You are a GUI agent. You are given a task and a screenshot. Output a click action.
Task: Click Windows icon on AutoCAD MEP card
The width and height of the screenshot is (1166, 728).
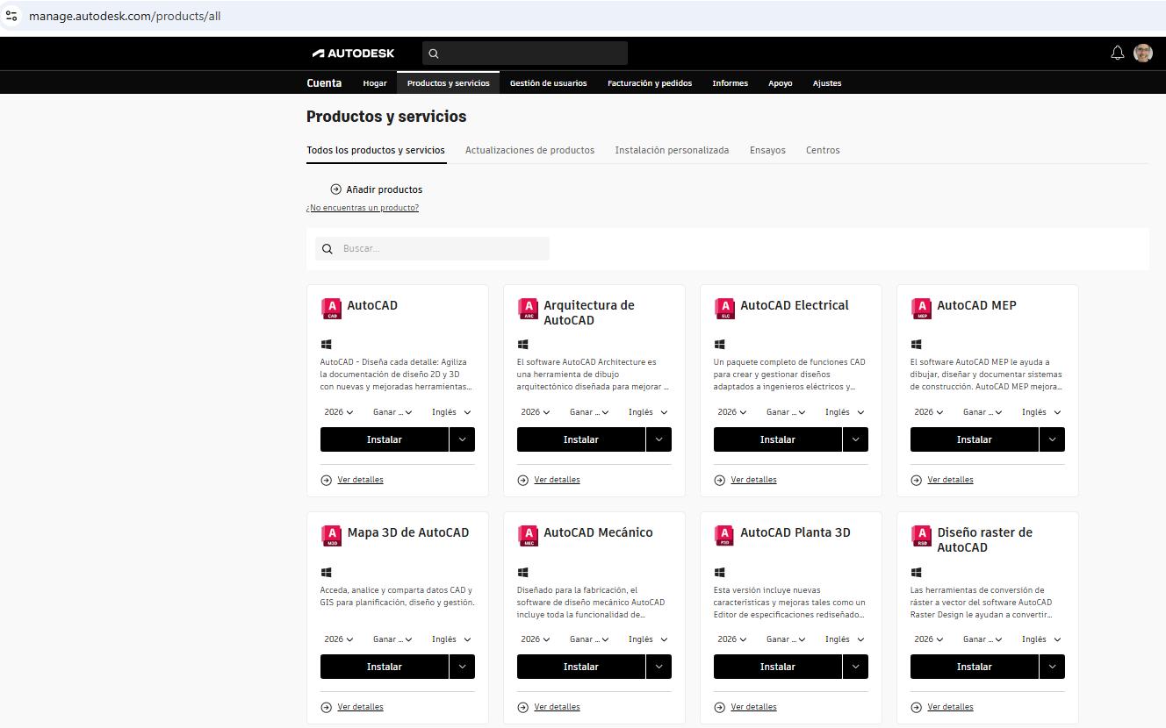(x=917, y=345)
